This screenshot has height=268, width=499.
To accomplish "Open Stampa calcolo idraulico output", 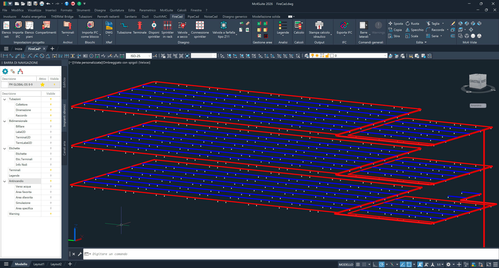I will click(x=319, y=25).
